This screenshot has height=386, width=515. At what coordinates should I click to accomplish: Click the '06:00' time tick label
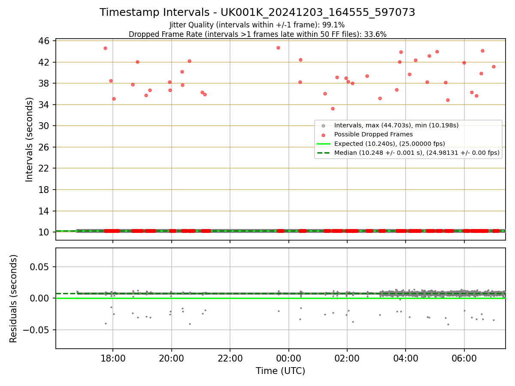(464, 358)
